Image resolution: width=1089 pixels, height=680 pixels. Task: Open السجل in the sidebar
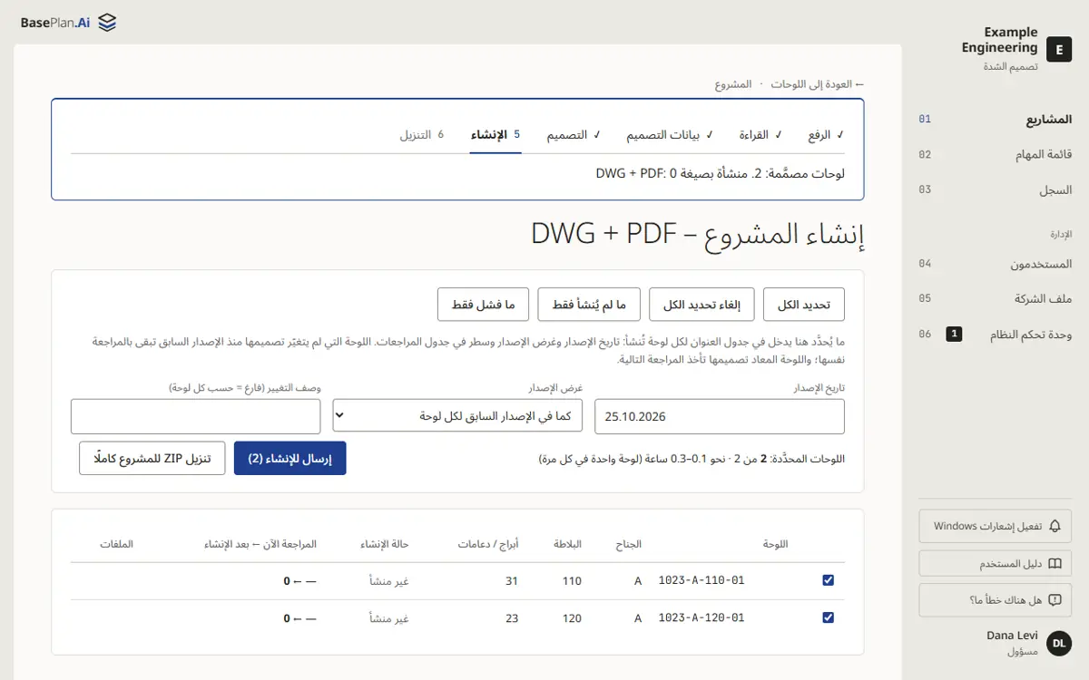tap(996, 189)
